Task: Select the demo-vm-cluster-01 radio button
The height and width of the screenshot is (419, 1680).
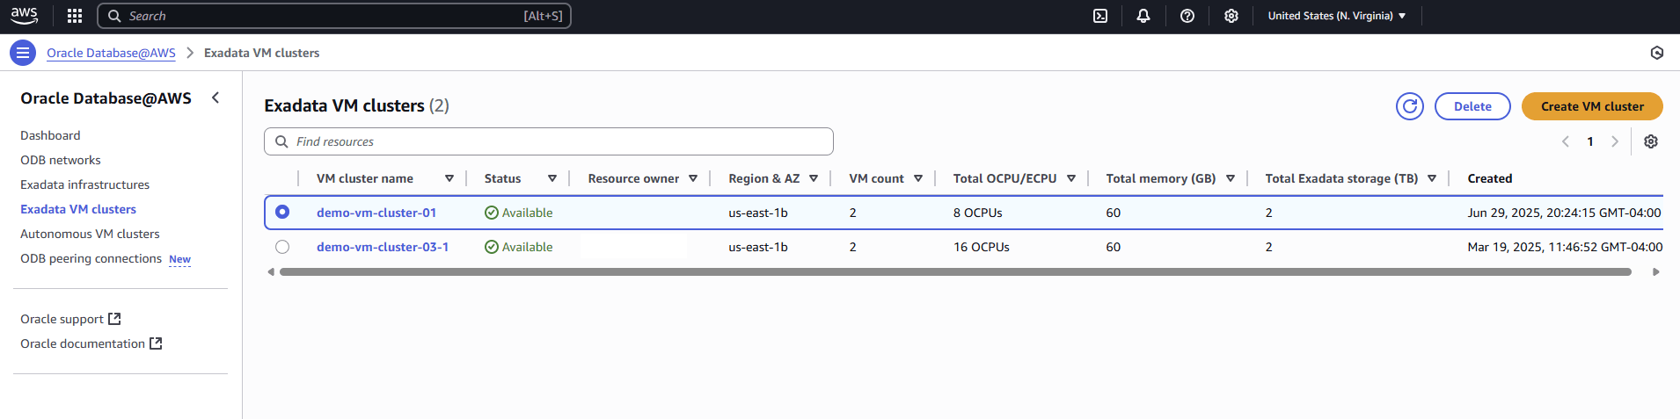Action: click(282, 212)
